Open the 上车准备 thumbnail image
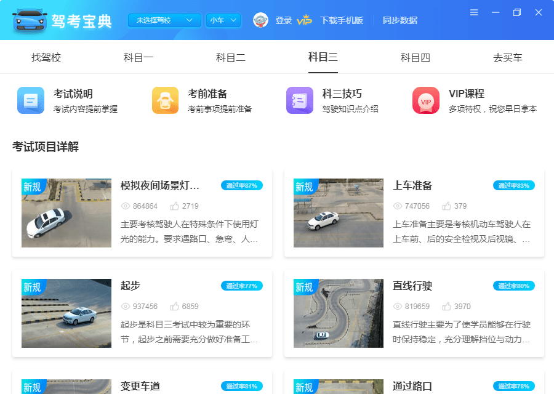The width and height of the screenshot is (554, 394). (339, 213)
